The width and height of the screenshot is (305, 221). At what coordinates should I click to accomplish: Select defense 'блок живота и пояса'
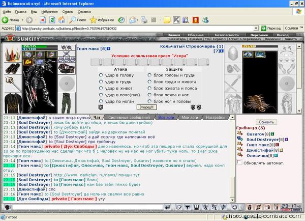point(149,88)
